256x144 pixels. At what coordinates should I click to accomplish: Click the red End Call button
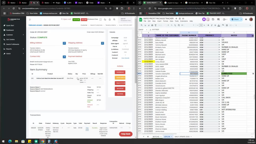click(x=84, y=20)
